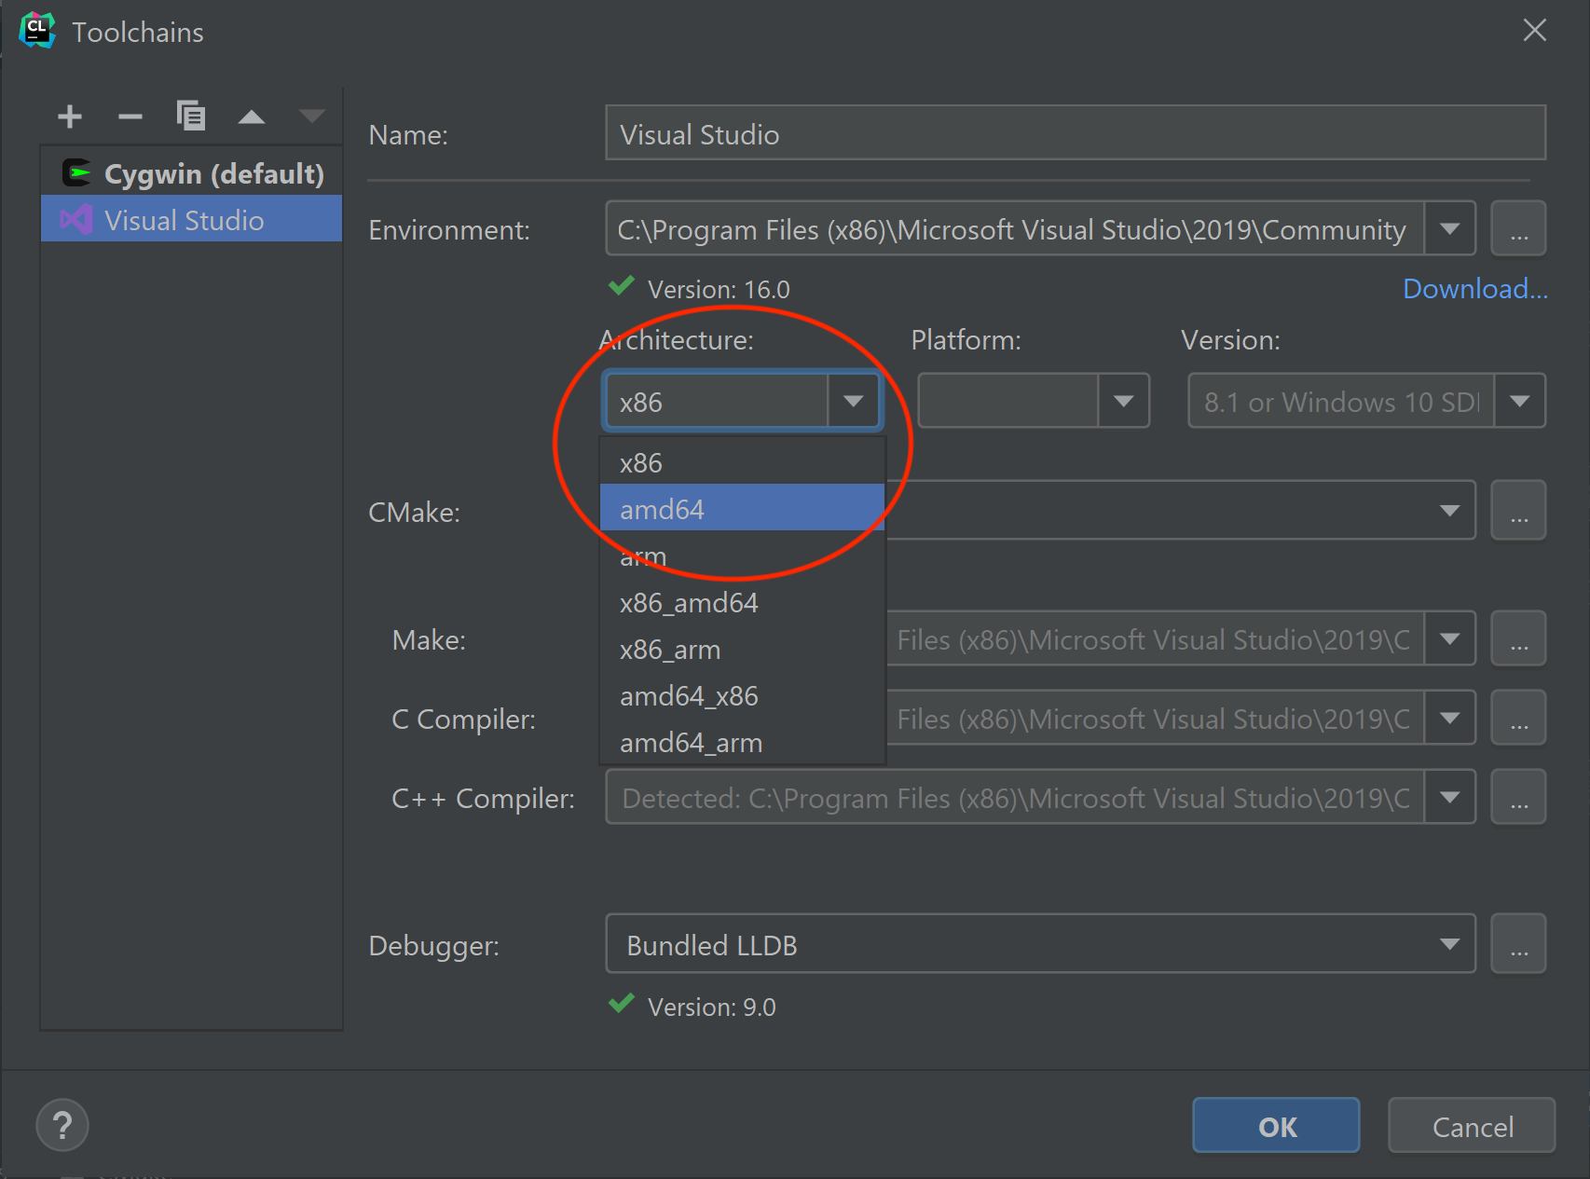The width and height of the screenshot is (1590, 1179).
Task: Move toolchain down with arrow icon
Action: click(311, 117)
